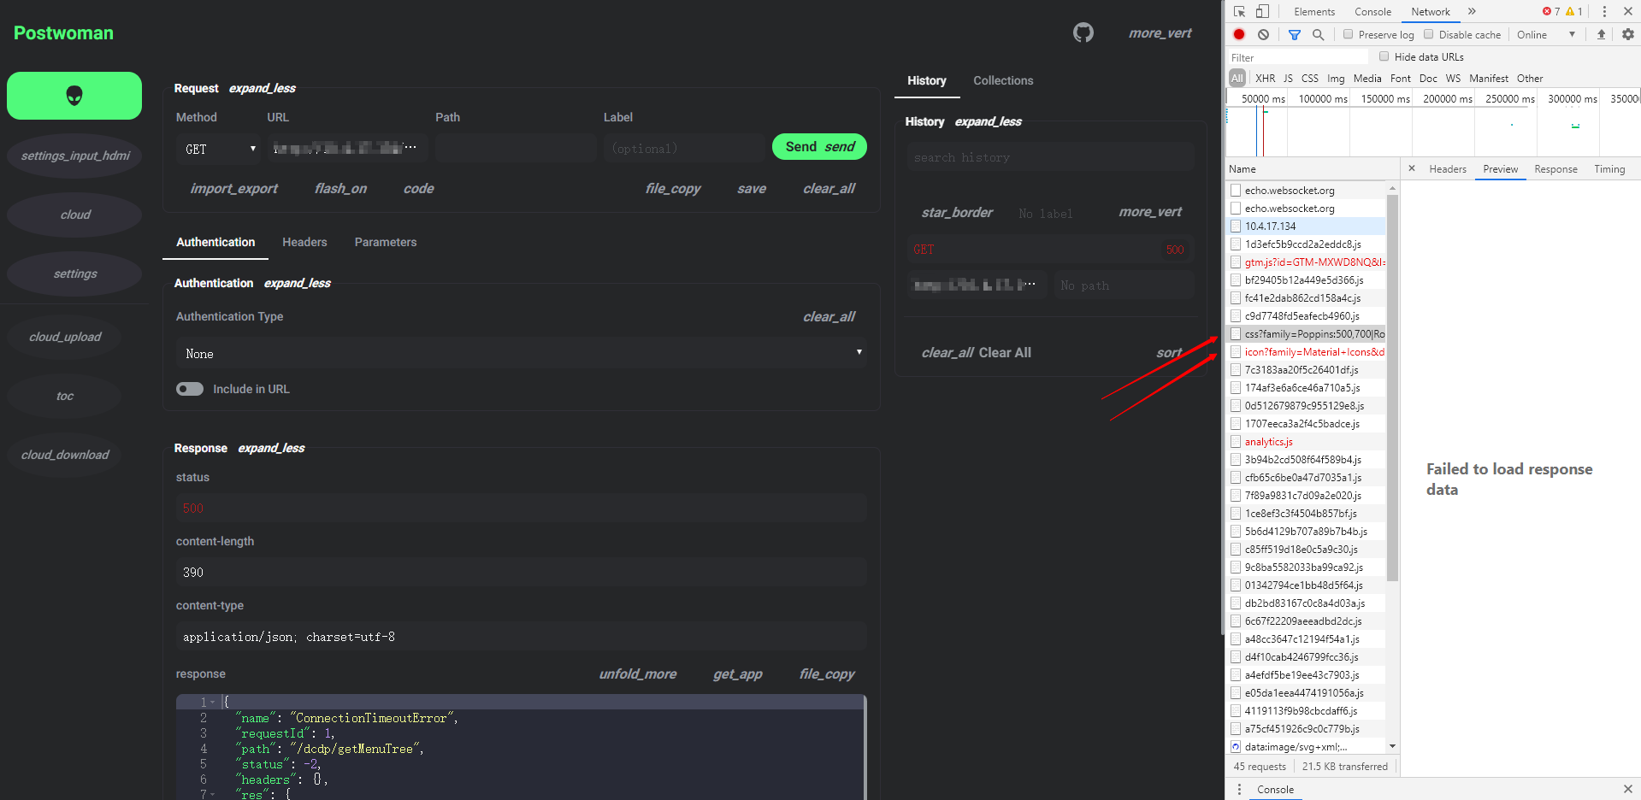Image resolution: width=1641 pixels, height=800 pixels.
Task: Click the Label optional input field
Action: 686,149
